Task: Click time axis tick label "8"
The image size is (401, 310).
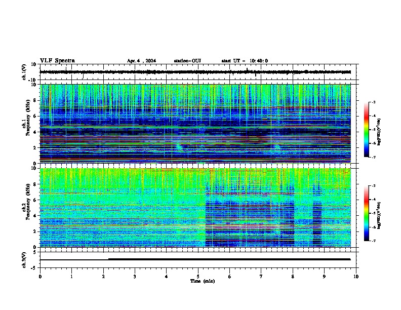Action: click(293, 277)
